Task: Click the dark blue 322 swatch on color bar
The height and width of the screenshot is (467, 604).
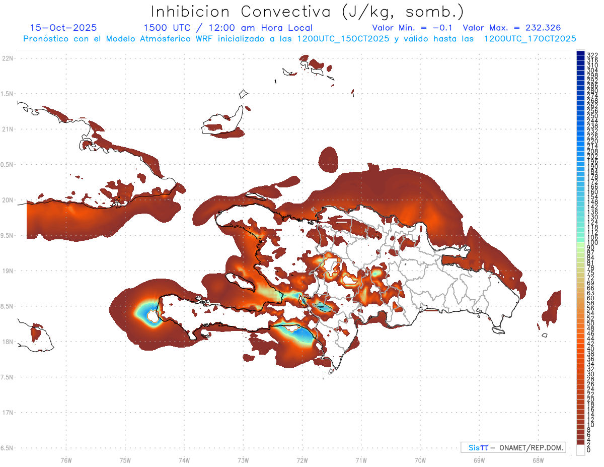Action: 580,54
